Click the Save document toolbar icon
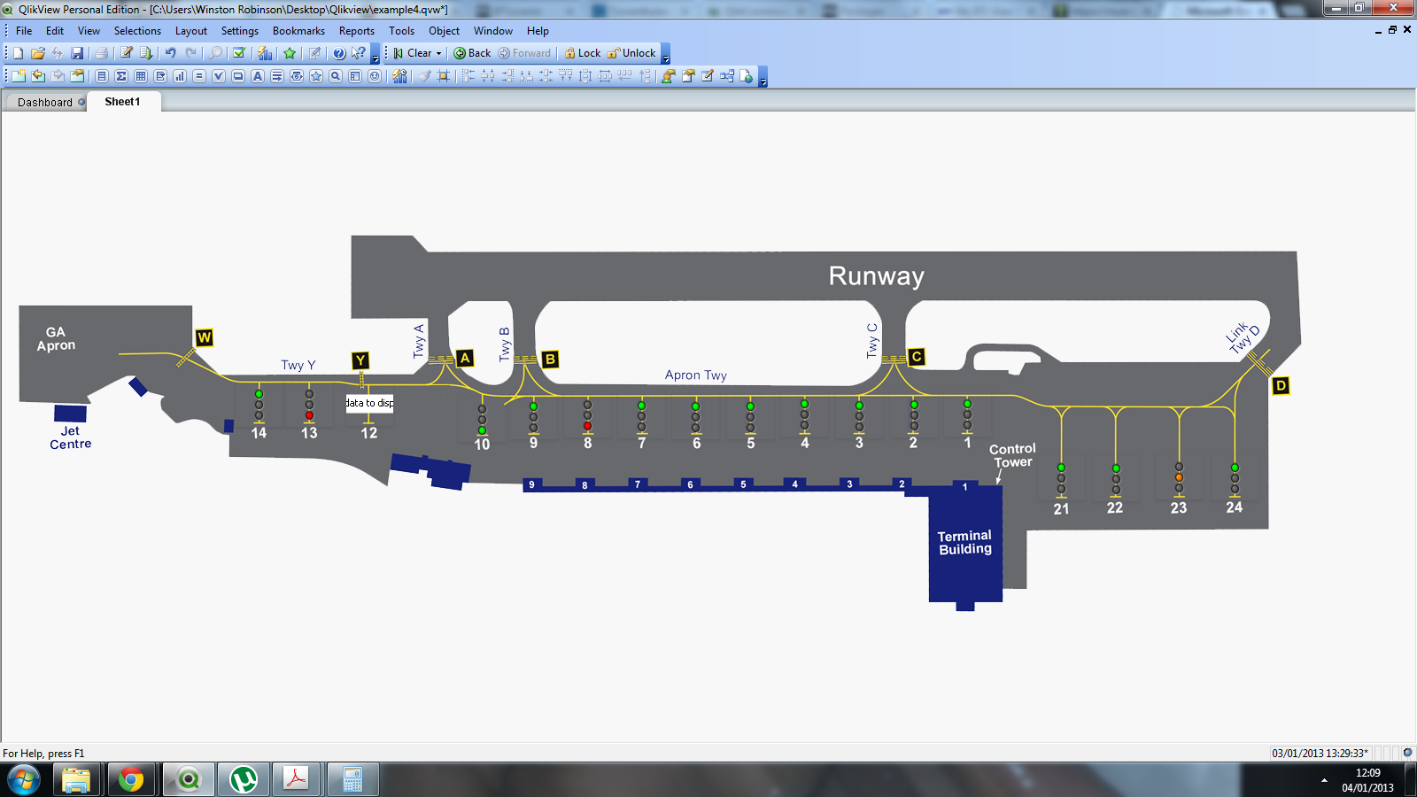This screenshot has height=797, width=1417. pyautogui.click(x=77, y=53)
